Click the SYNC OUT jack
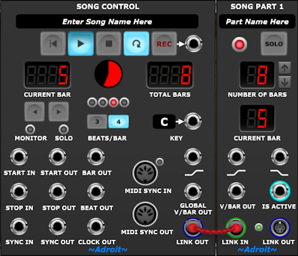 (x=58, y=226)
